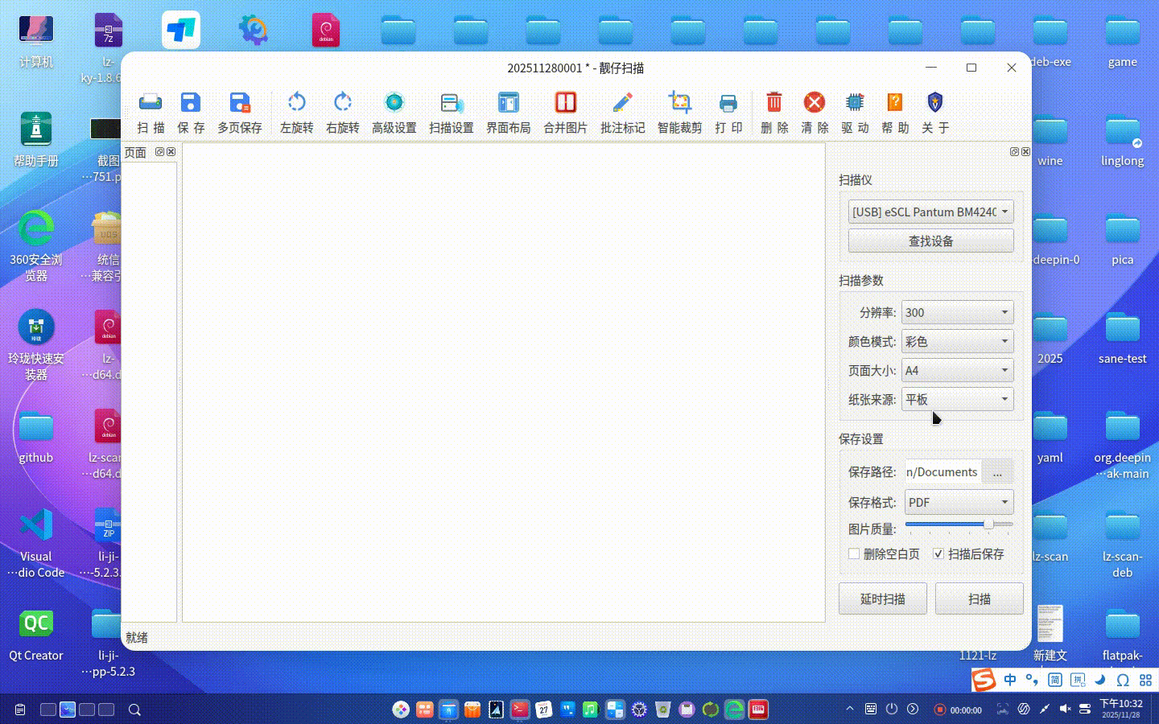Screen dimensions: 1159x724
Task: Click the taskbar search icon
Action: click(134, 710)
